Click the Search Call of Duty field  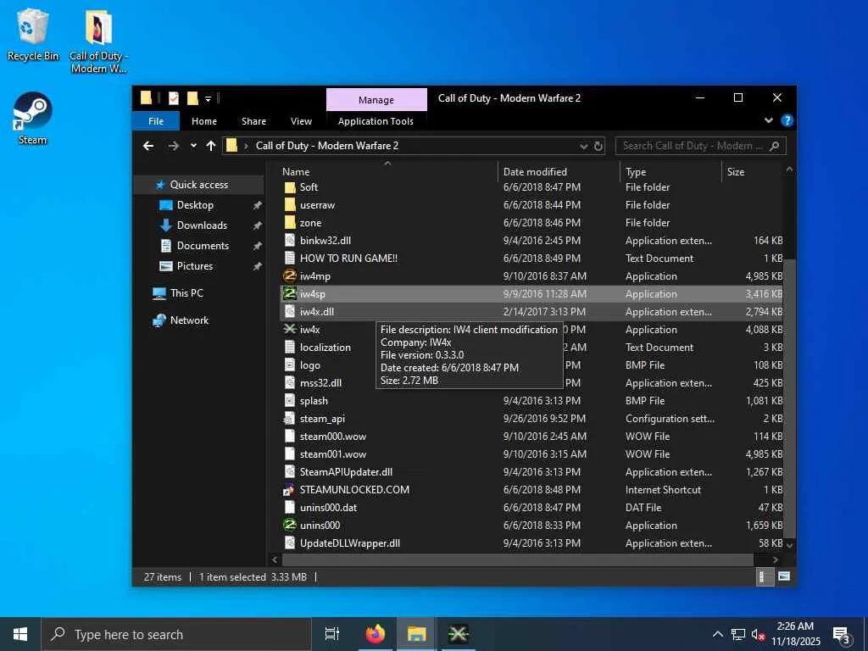[700, 146]
